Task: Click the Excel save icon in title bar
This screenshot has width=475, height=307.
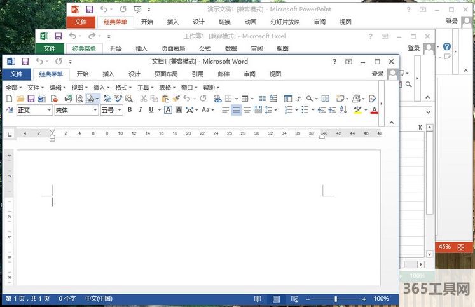Action: 58,37
